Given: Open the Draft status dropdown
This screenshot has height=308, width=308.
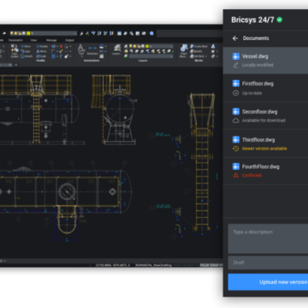Looking at the screenshot, I should point(268,263).
